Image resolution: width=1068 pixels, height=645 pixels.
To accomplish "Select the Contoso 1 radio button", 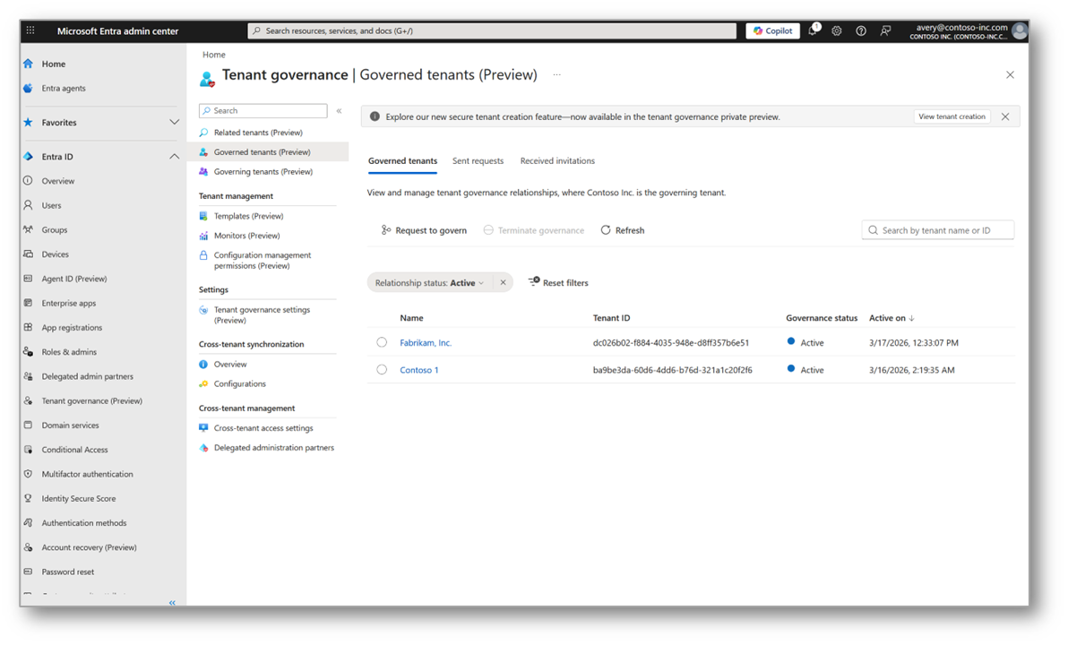I will 382,370.
